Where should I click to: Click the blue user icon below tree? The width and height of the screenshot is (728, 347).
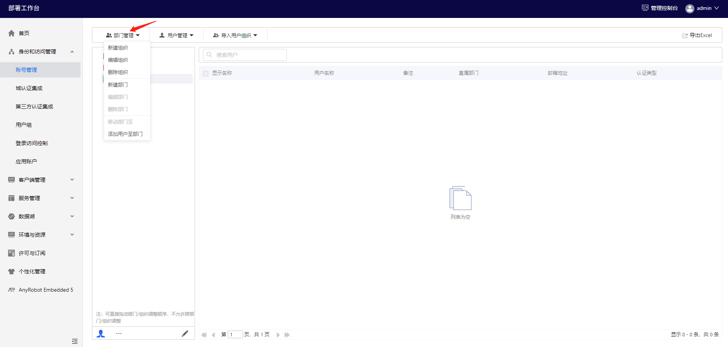101,334
